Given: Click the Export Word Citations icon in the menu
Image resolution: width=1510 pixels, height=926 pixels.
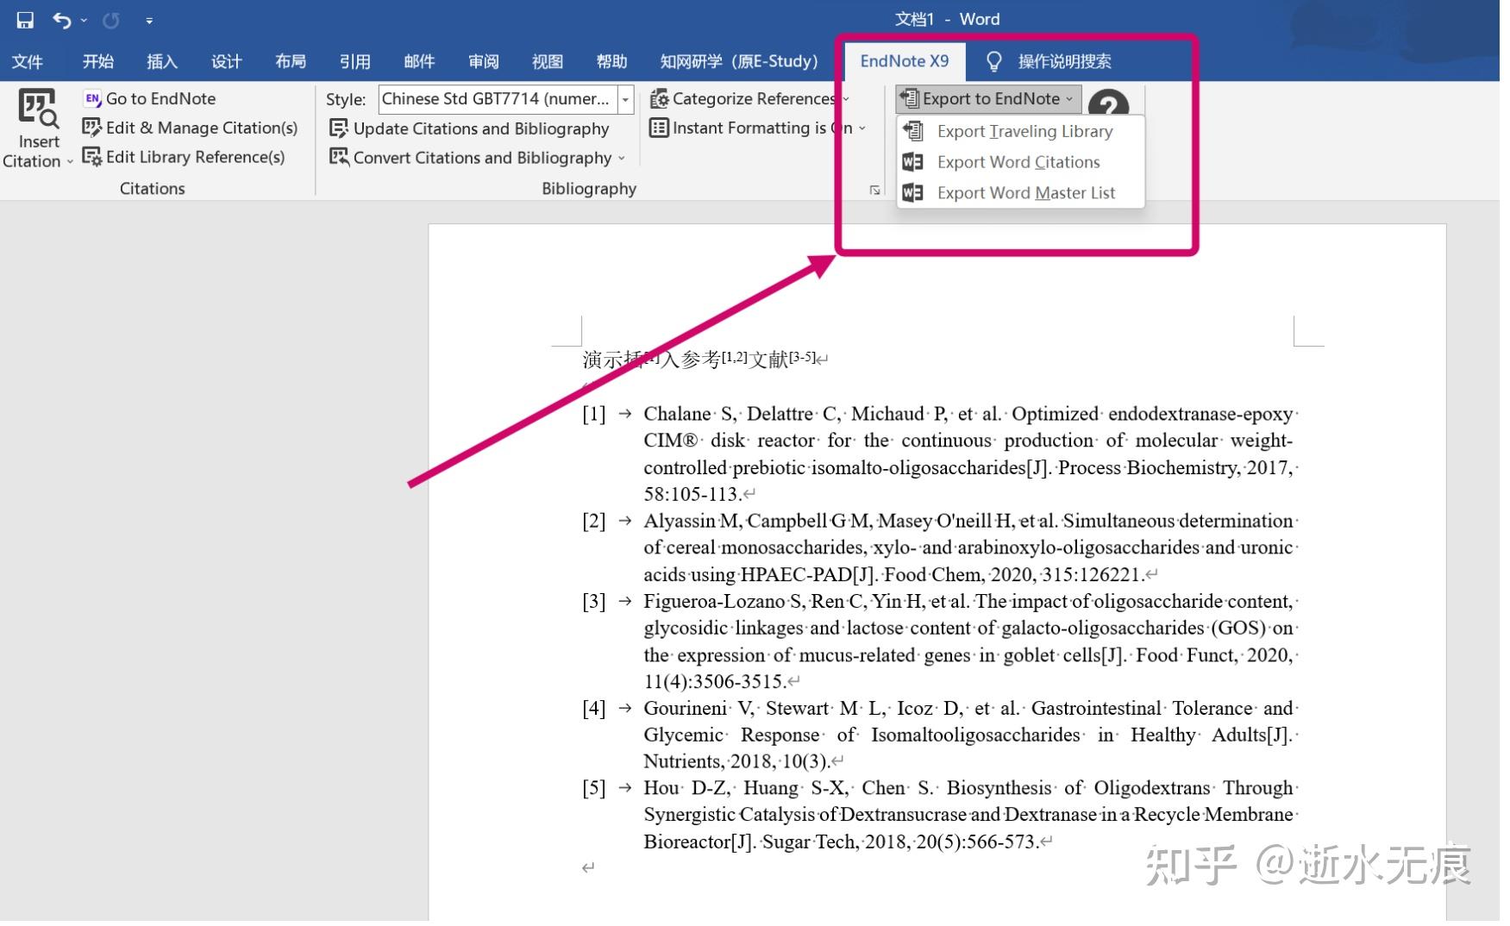Looking at the screenshot, I should pos(912,161).
